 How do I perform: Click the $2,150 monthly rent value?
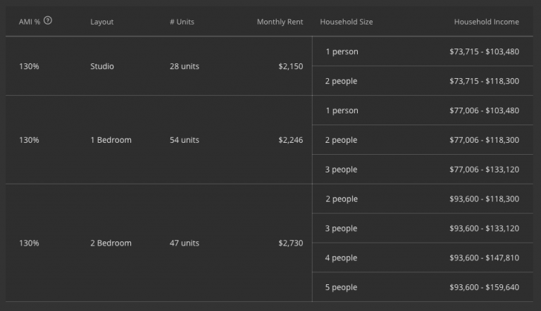tap(290, 66)
